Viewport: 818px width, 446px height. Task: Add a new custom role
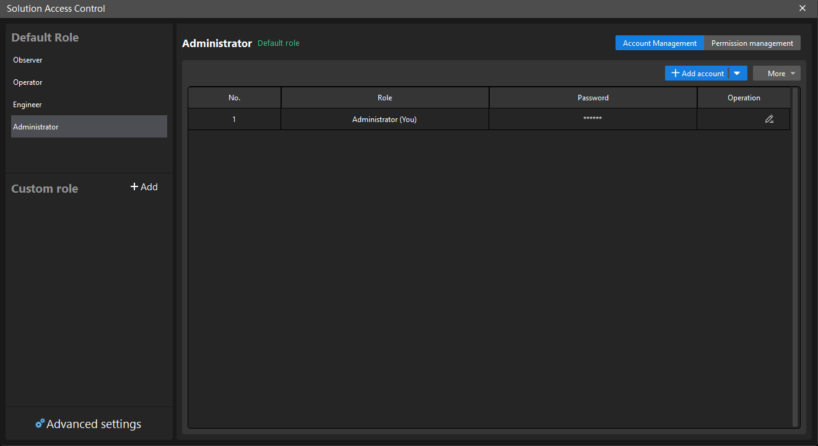144,187
